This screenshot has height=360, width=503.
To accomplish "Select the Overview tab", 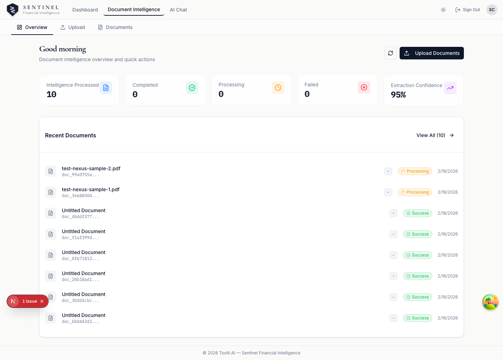I will click(32, 27).
